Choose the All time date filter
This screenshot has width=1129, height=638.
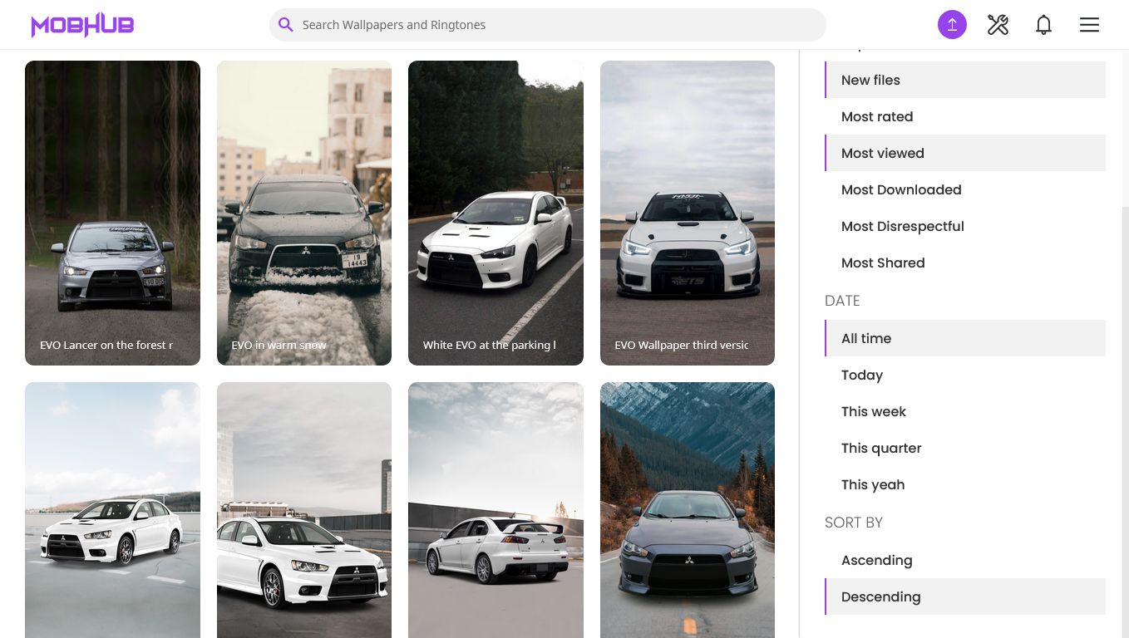(965, 338)
